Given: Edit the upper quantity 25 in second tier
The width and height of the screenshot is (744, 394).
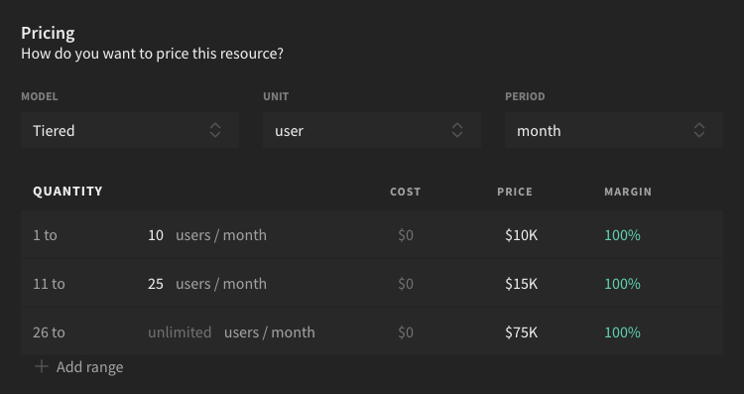Looking at the screenshot, I should click(156, 284).
